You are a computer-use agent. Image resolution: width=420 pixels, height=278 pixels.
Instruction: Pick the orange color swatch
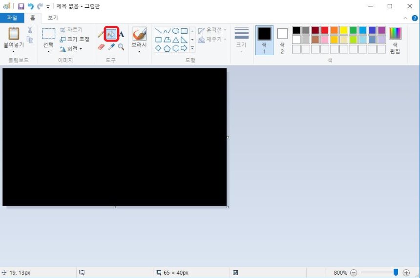click(334, 30)
